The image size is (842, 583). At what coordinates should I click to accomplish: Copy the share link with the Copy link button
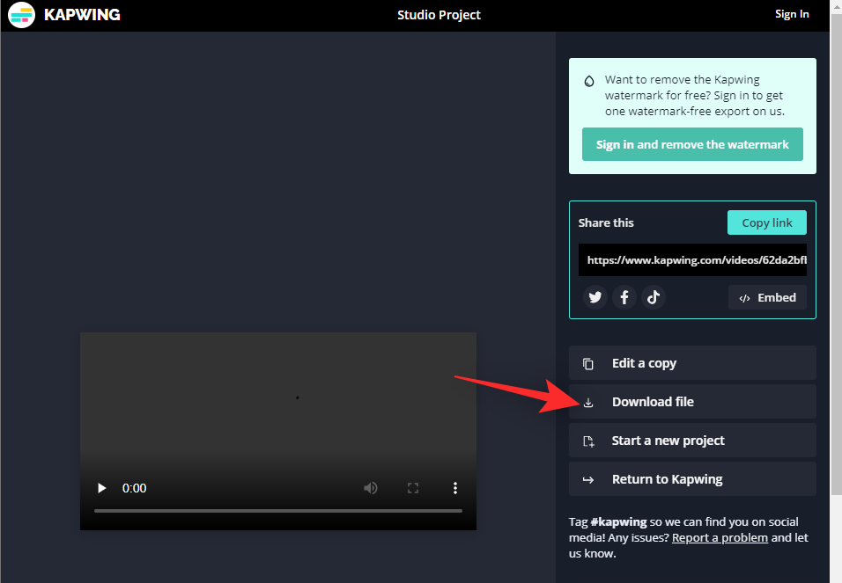[767, 222]
